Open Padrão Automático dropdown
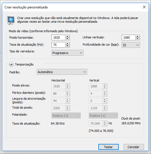Viewport: 151px width, 154px height. (x=62, y=72)
